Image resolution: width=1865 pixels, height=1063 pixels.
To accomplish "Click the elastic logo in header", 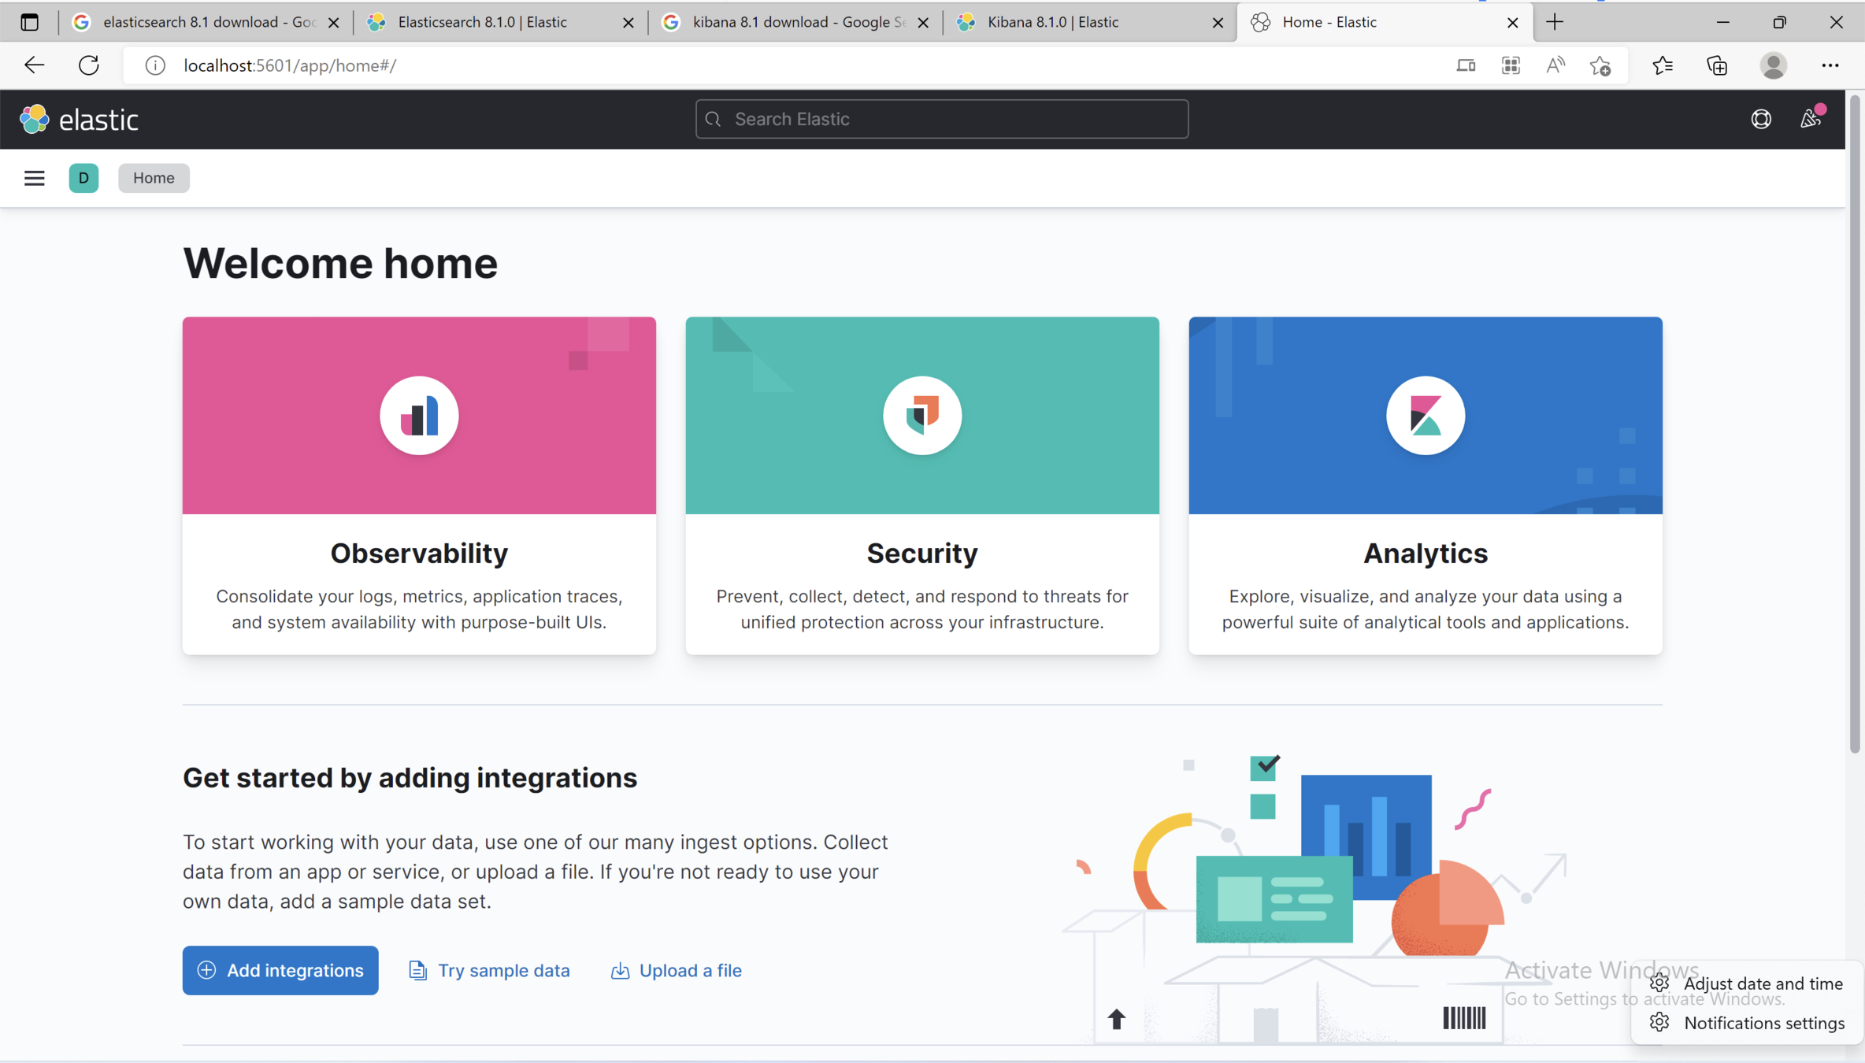I will [x=79, y=119].
